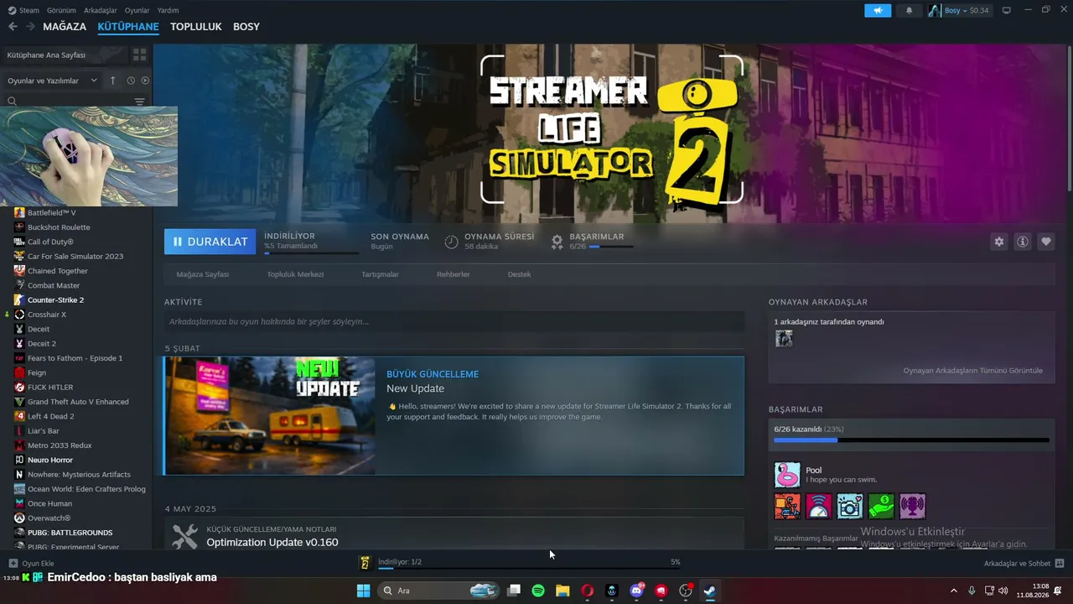Click Oyun Ekle at the bottom left

(31, 563)
